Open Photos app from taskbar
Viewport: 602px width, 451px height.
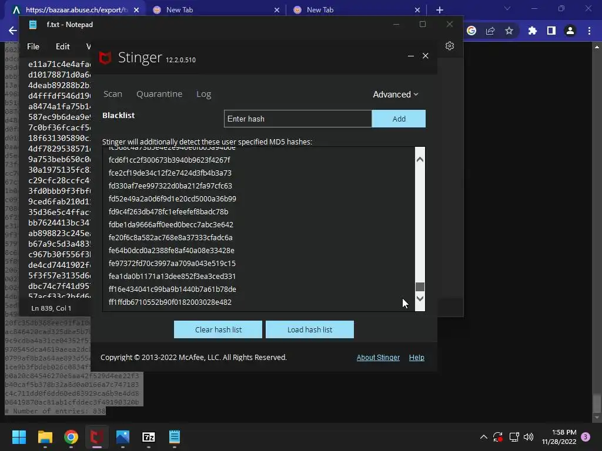pyautogui.click(x=123, y=437)
